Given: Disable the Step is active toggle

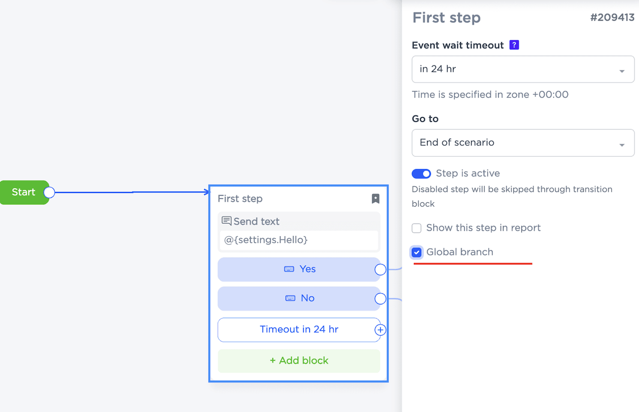Looking at the screenshot, I should [x=421, y=174].
